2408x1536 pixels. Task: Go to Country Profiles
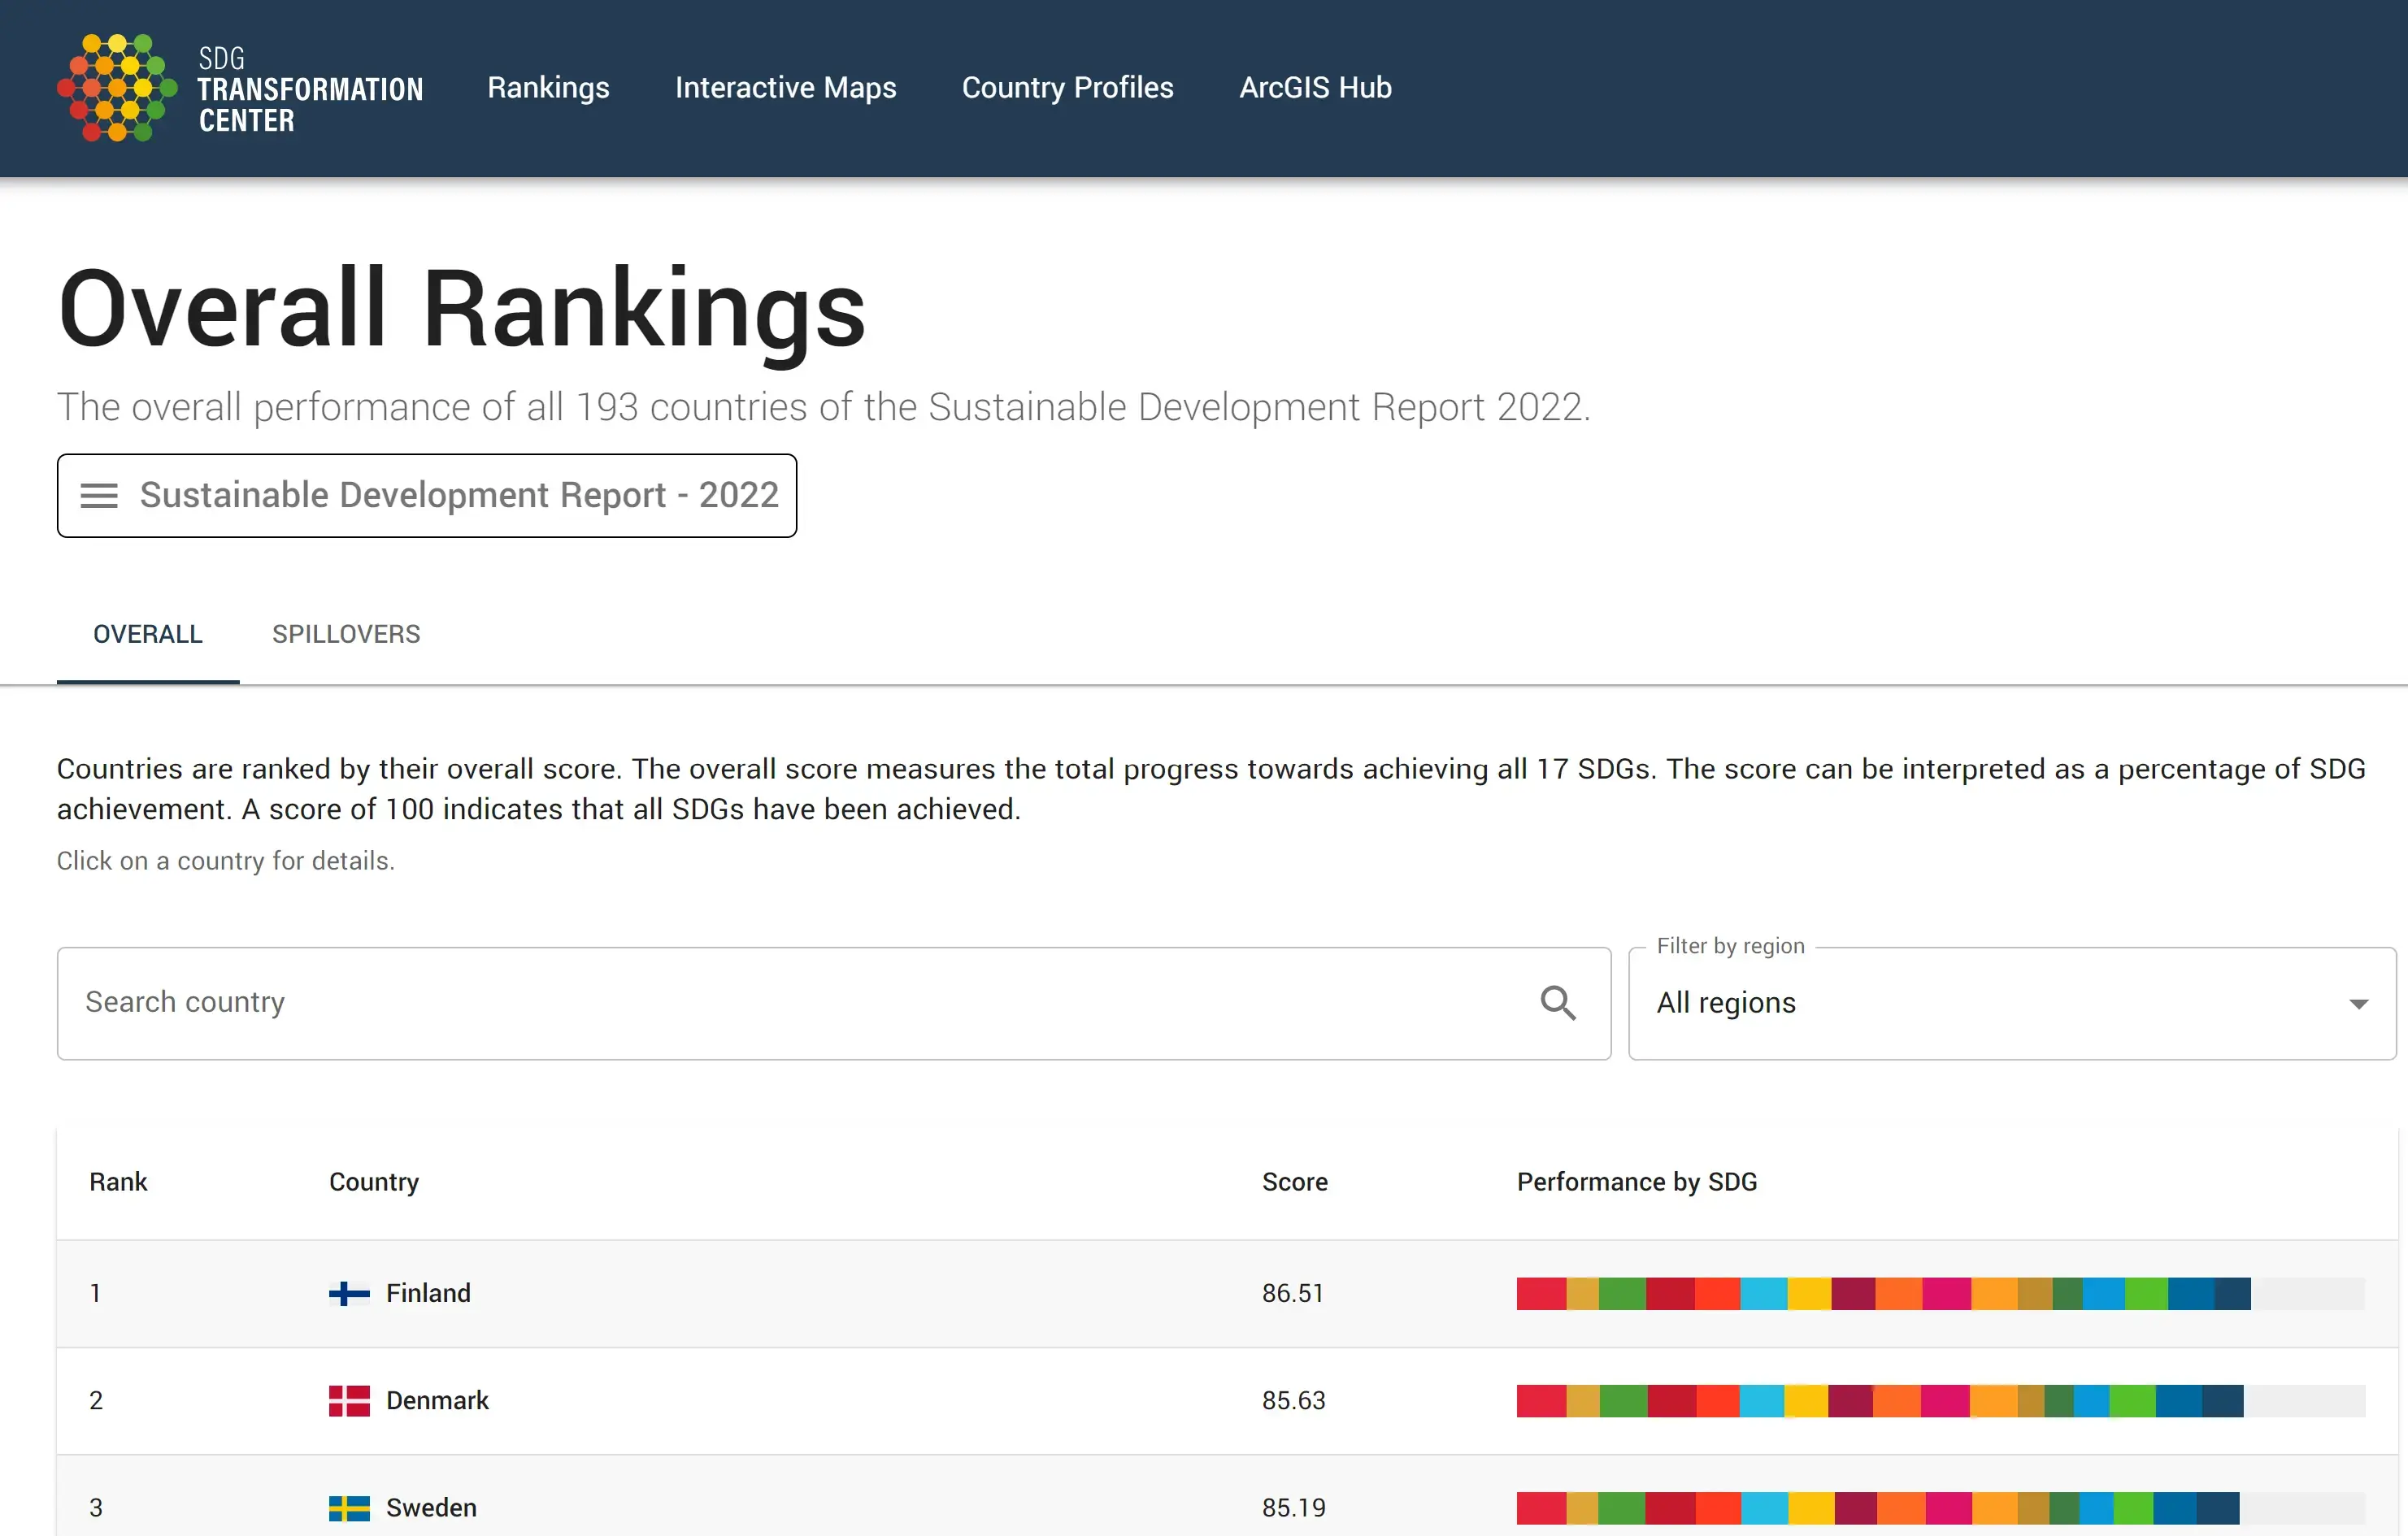1067,88
